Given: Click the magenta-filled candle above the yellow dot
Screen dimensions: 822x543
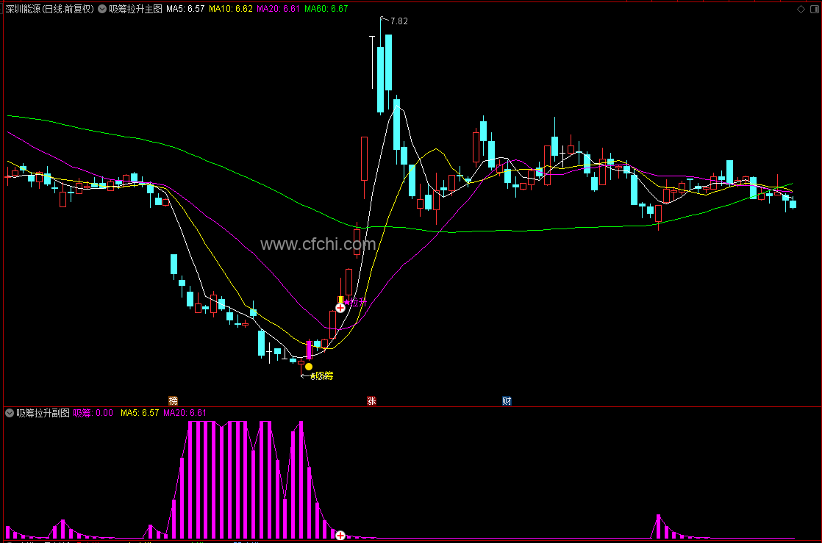Looking at the screenshot, I should point(309,350).
